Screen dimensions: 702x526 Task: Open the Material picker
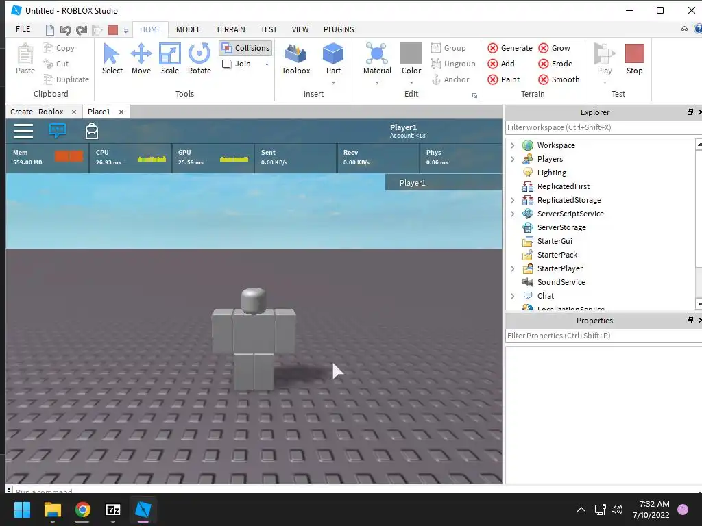[377, 58]
